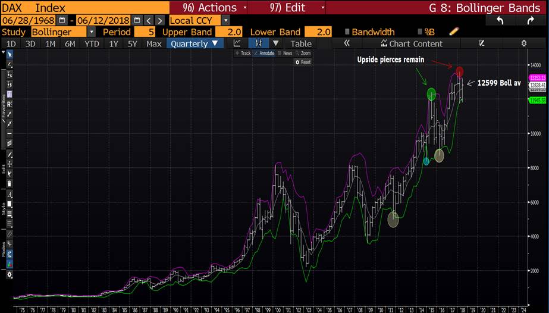Open the Local CCY currency dropdown arrow
Viewport: 549px width, 313px height.
click(x=226, y=20)
